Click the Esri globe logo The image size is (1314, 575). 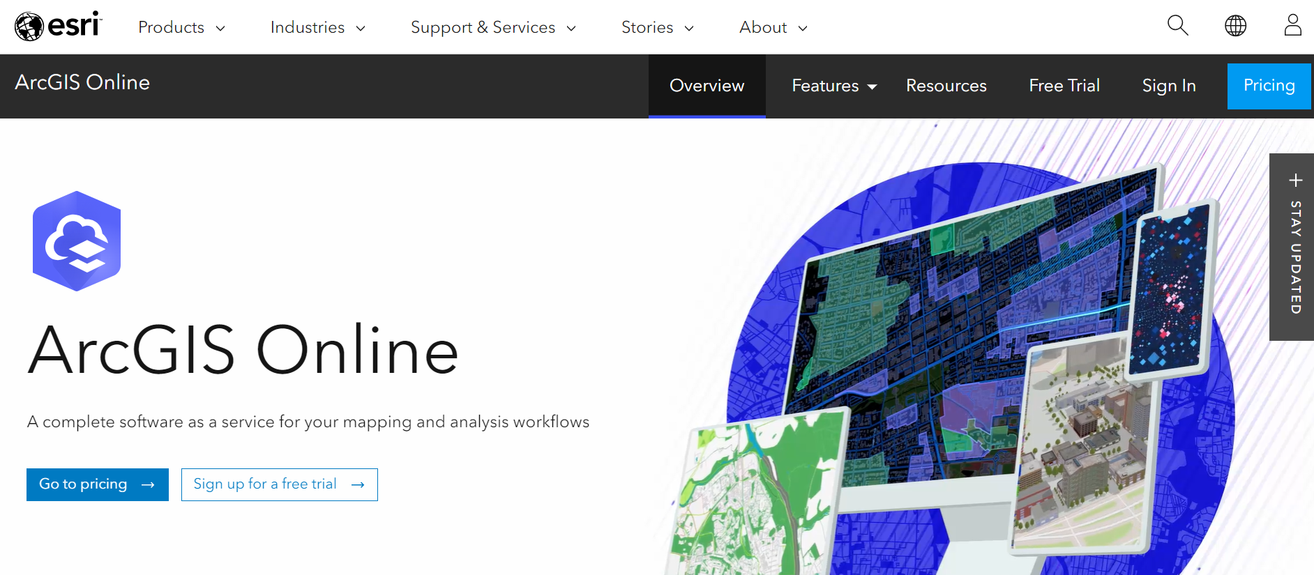tap(29, 27)
